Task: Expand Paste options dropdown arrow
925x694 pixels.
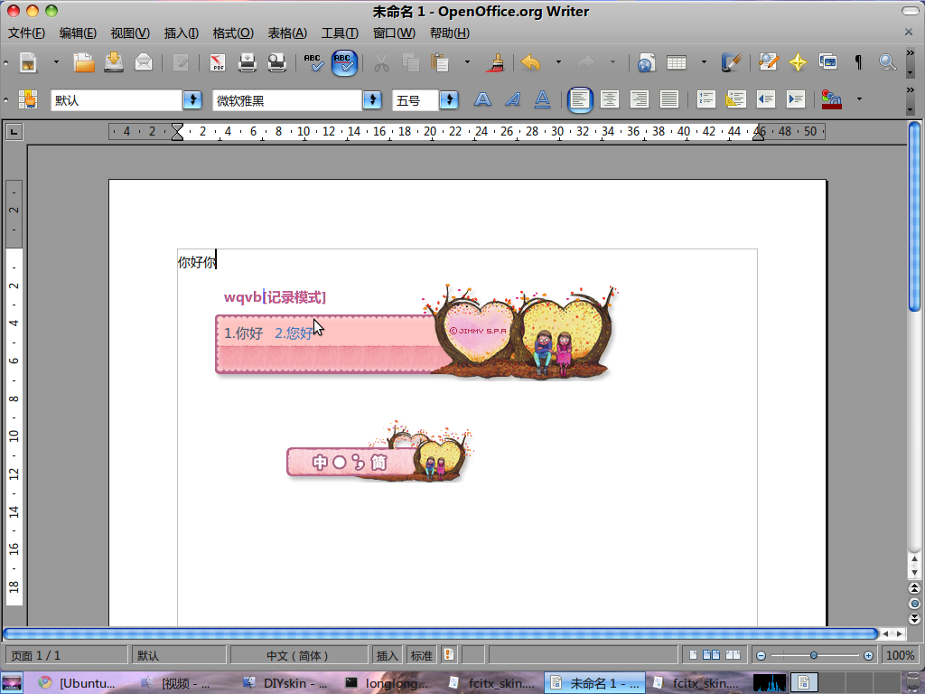Action: (x=467, y=62)
